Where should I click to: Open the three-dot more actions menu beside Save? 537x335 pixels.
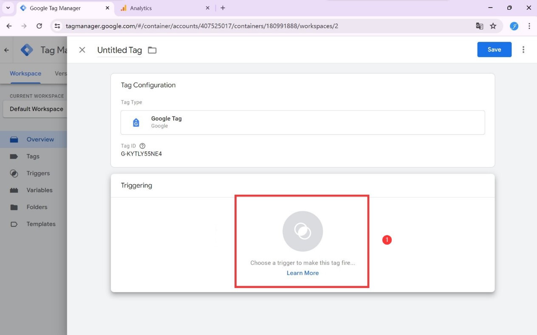click(x=523, y=50)
